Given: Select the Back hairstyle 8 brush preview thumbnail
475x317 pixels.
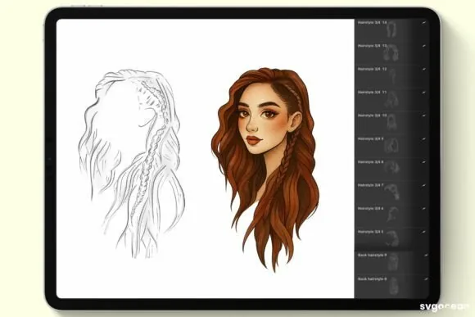Looking at the screenshot, I should point(393,286).
